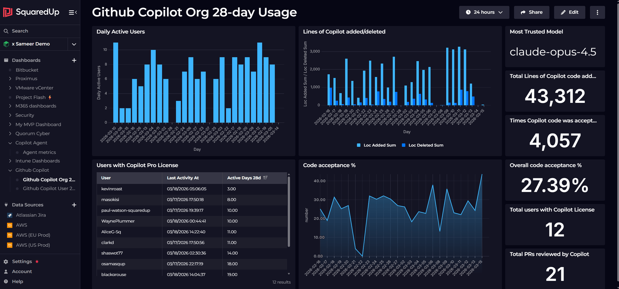Click the pencil icon in Edit button
The image size is (619, 289).
tap(563, 12)
